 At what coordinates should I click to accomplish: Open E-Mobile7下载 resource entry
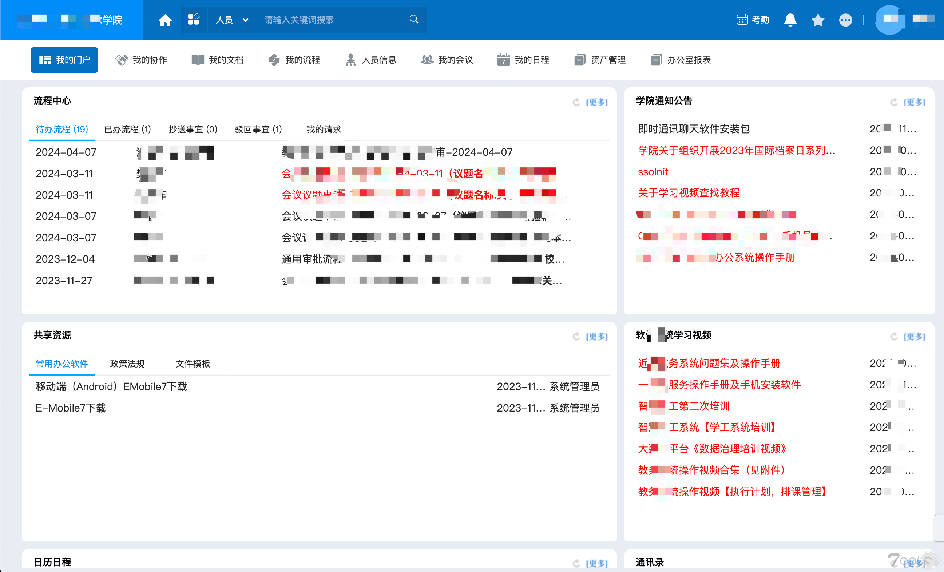[x=71, y=408]
